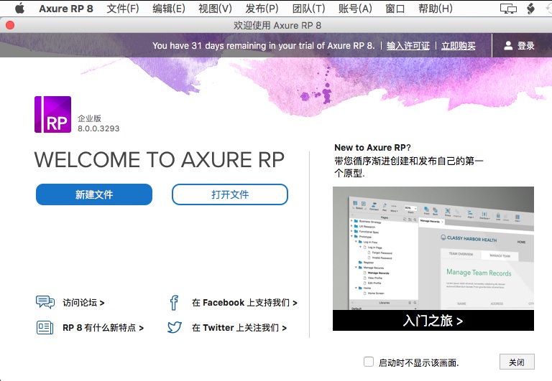Open the Apple menu
Screen dimensions: 552x381
(19, 8)
